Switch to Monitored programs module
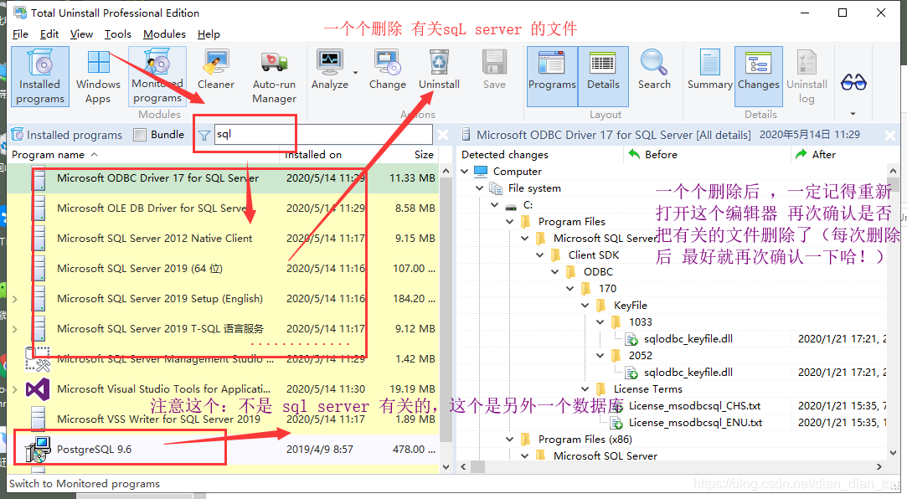The image size is (907, 499). (x=157, y=77)
